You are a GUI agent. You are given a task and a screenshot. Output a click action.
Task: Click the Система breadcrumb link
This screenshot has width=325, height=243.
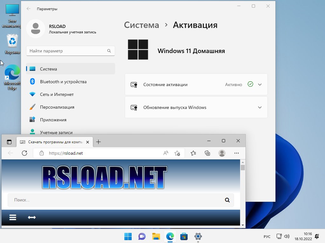(x=142, y=25)
